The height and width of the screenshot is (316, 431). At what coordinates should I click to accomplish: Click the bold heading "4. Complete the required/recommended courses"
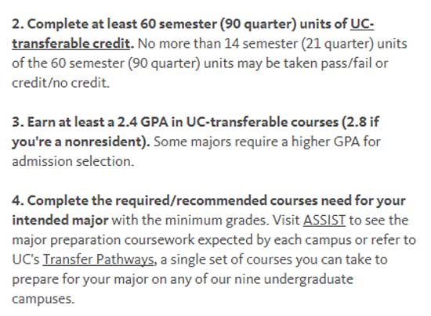tap(165, 201)
